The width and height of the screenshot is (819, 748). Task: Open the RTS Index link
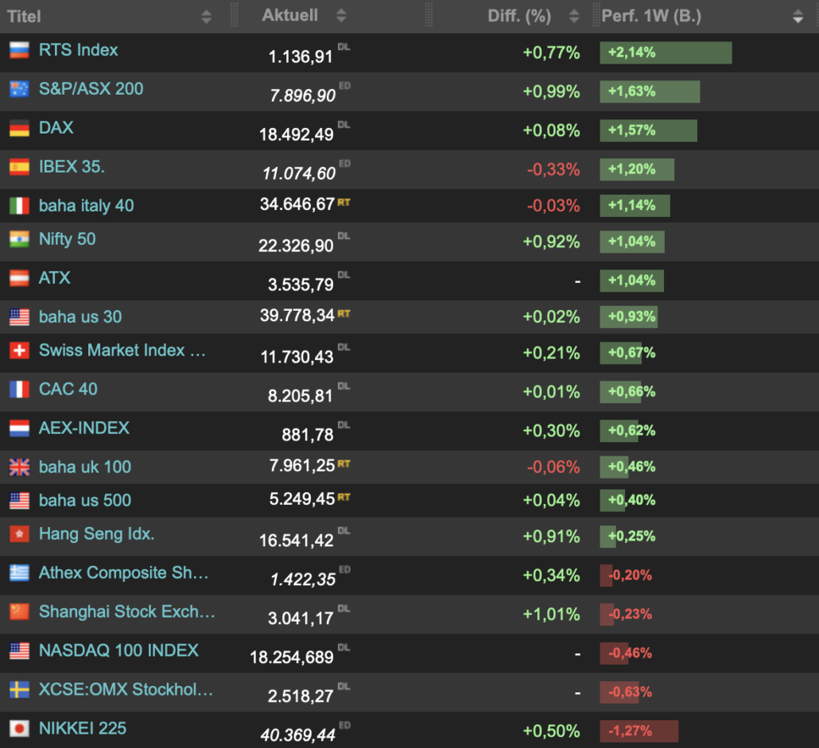click(x=79, y=50)
